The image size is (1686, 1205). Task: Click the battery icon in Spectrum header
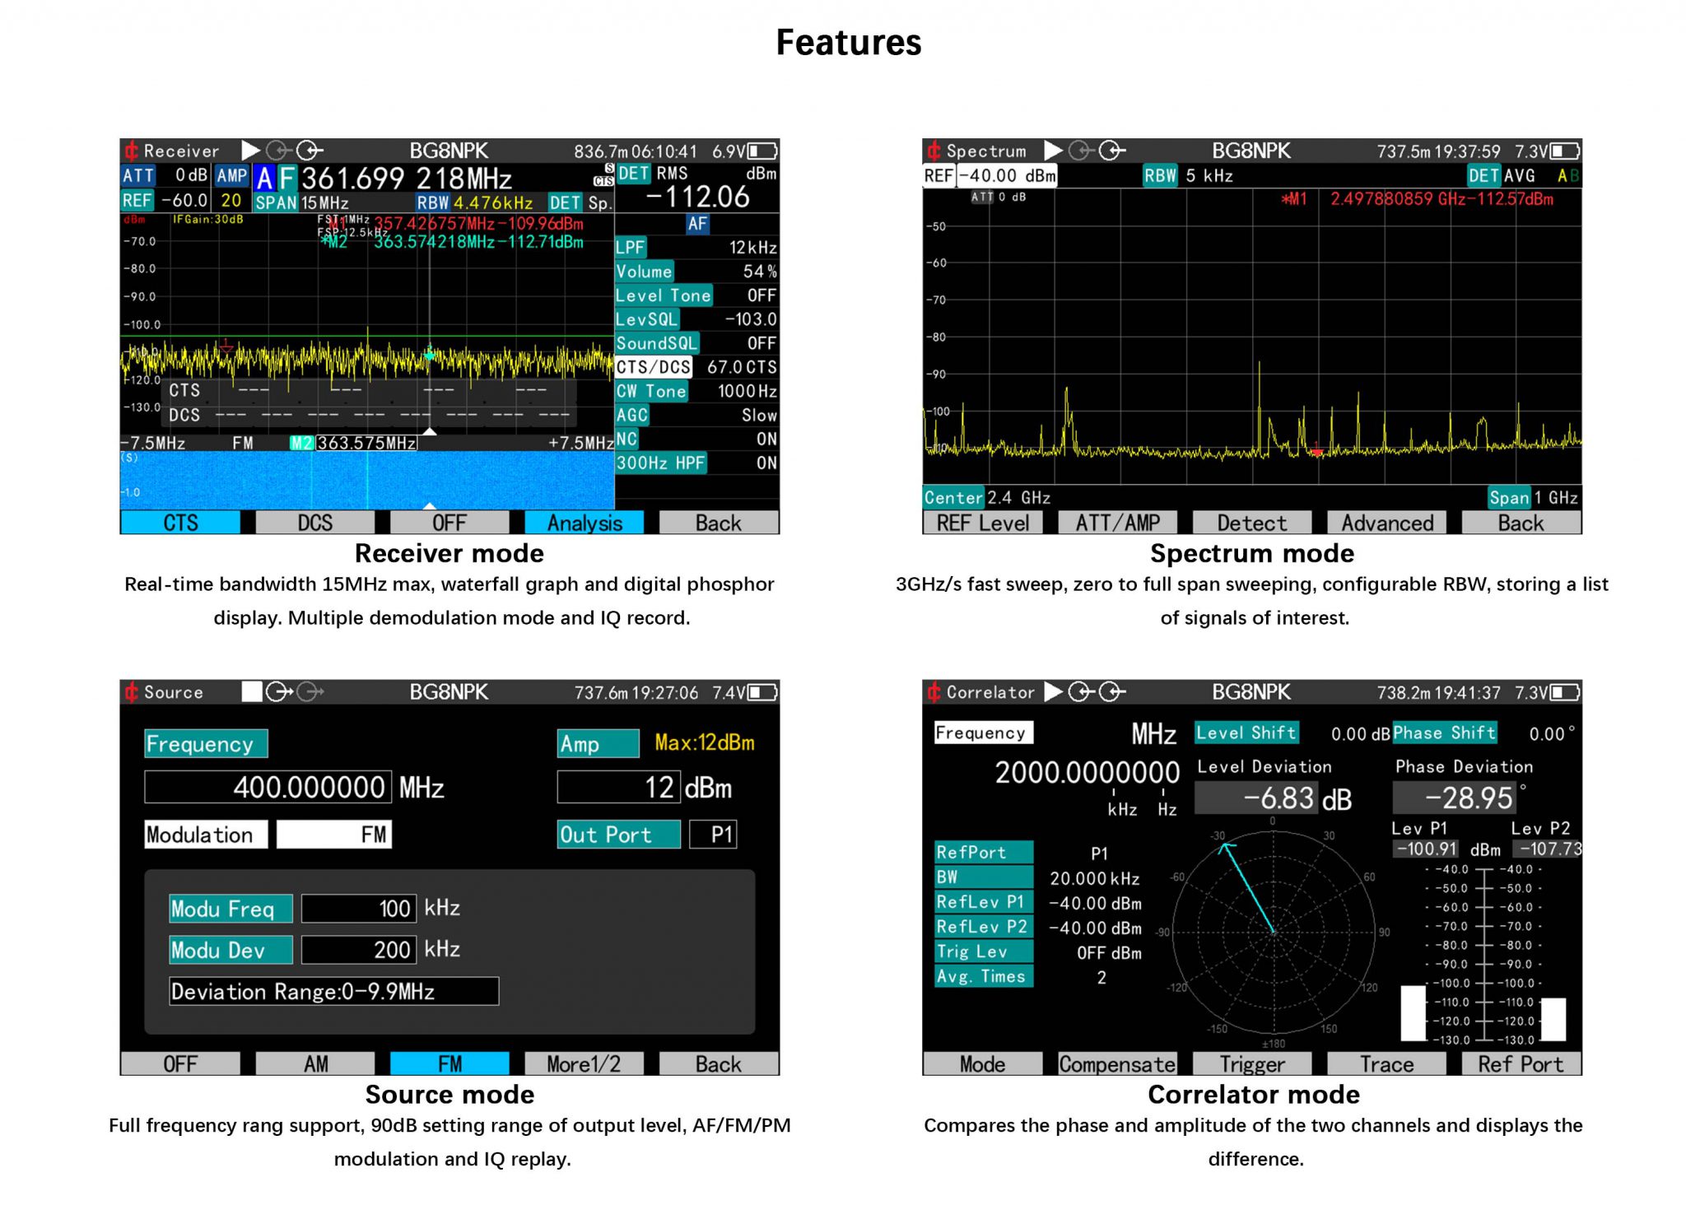coord(1565,151)
